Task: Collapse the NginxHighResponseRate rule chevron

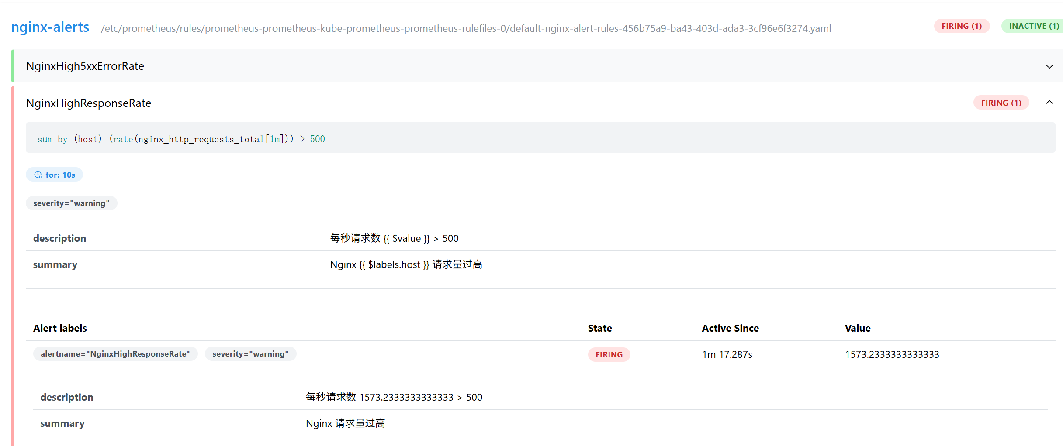Action: click(x=1049, y=103)
